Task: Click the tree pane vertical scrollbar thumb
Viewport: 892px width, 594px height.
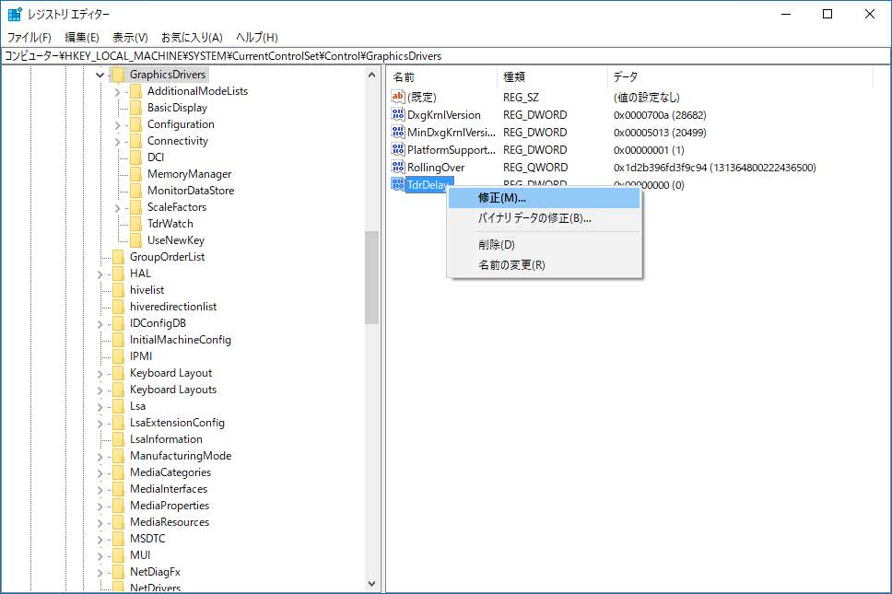Action: click(x=372, y=277)
